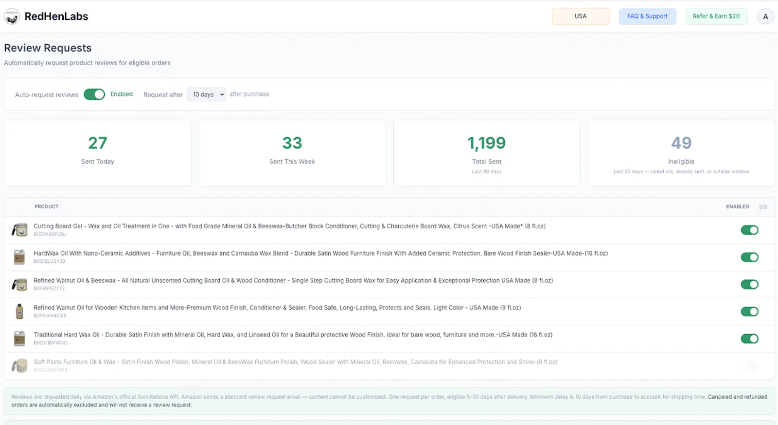Image resolution: width=778 pixels, height=425 pixels.
Task: Click ASIN B0DS1BVWGC
Action: 51,343
